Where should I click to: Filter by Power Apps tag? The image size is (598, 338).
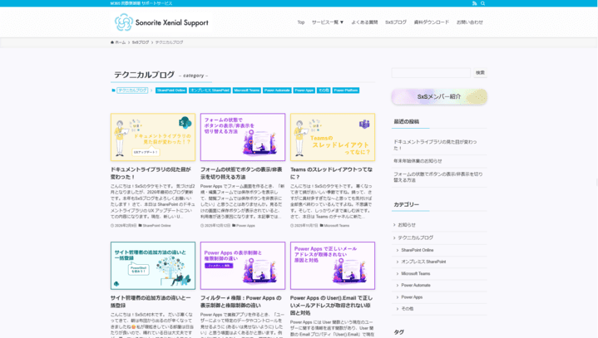[304, 91]
